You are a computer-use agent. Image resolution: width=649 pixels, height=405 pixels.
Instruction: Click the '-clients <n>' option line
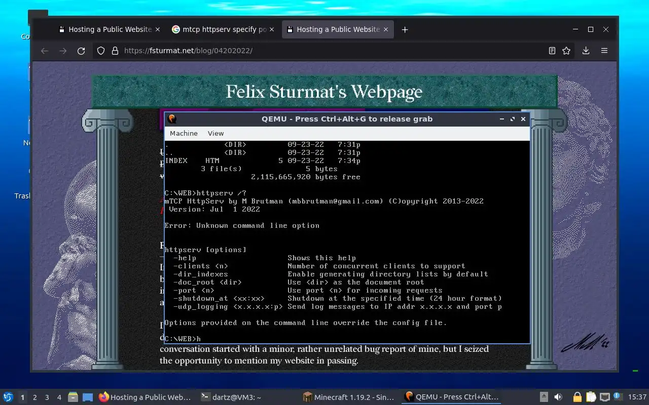pos(319,266)
